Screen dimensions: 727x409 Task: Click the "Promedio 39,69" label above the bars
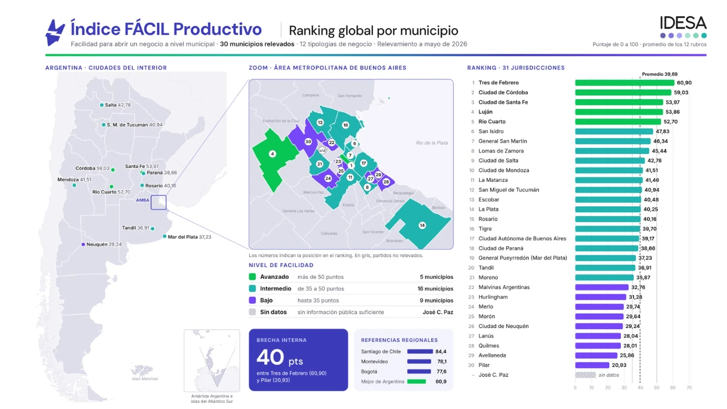point(659,74)
